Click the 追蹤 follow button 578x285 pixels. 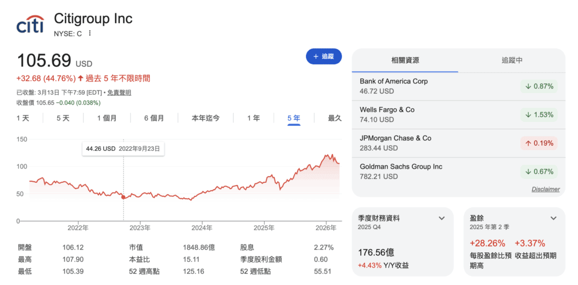(323, 56)
